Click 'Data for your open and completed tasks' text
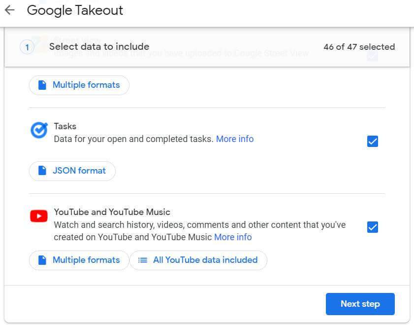 point(133,139)
